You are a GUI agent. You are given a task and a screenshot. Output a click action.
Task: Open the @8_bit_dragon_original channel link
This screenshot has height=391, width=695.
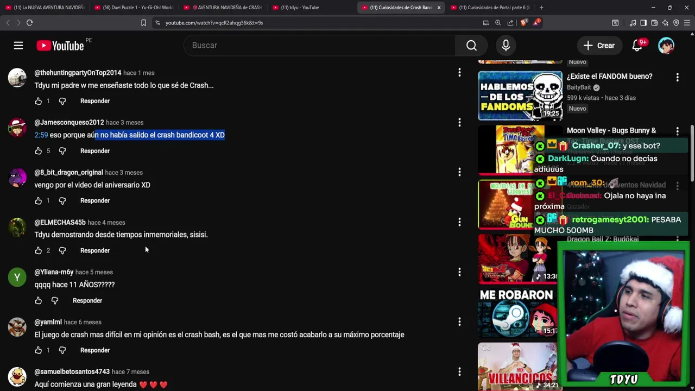tap(68, 173)
